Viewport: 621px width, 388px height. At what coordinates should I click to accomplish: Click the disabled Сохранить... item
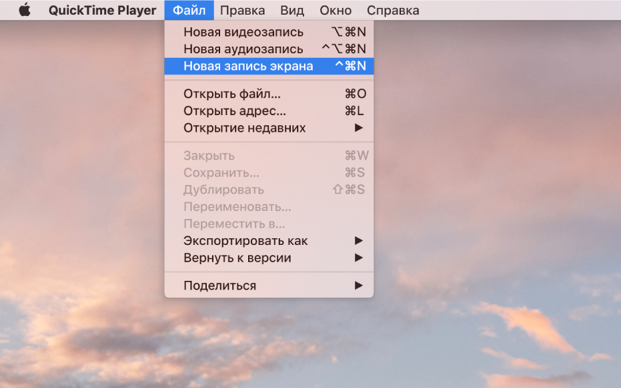tap(269, 173)
